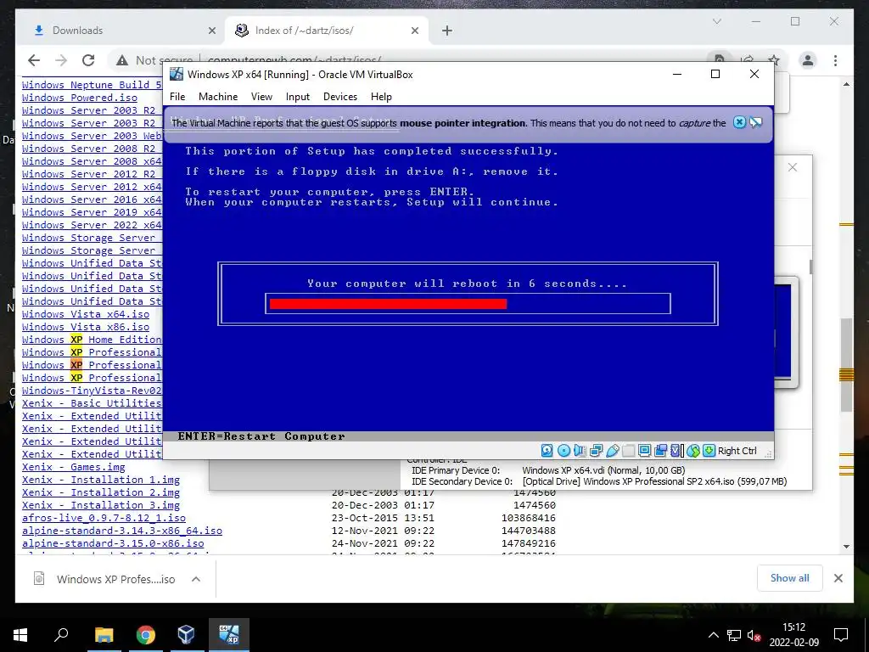The height and width of the screenshot is (652, 869).
Task: Click the don't-show-again notification icon
Action: tap(756, 122)
